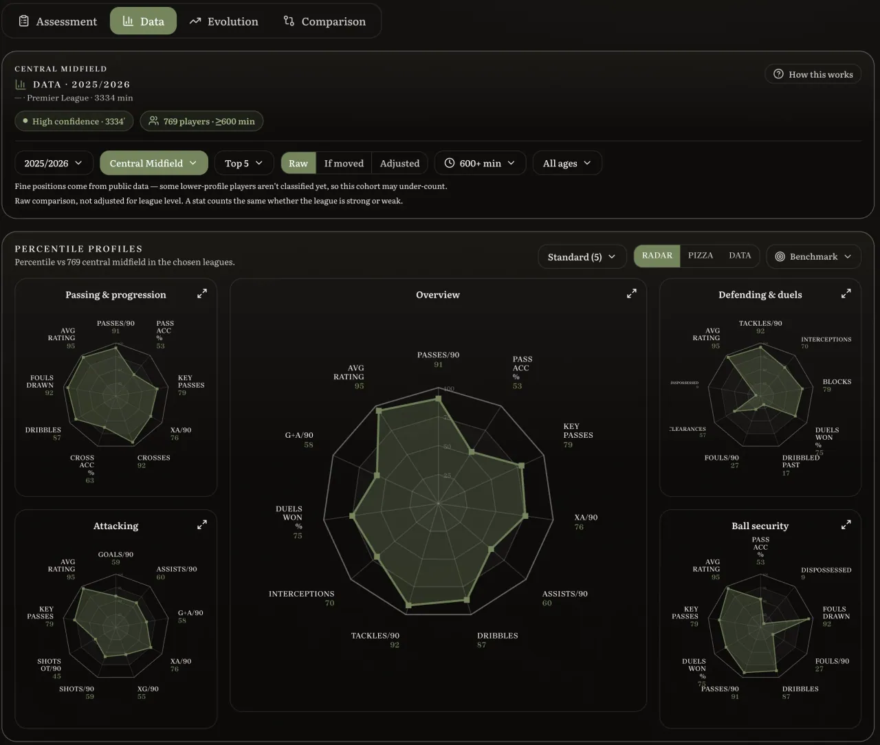
Task: Switch chart view to PIZZA
Action: click(701, 256)
